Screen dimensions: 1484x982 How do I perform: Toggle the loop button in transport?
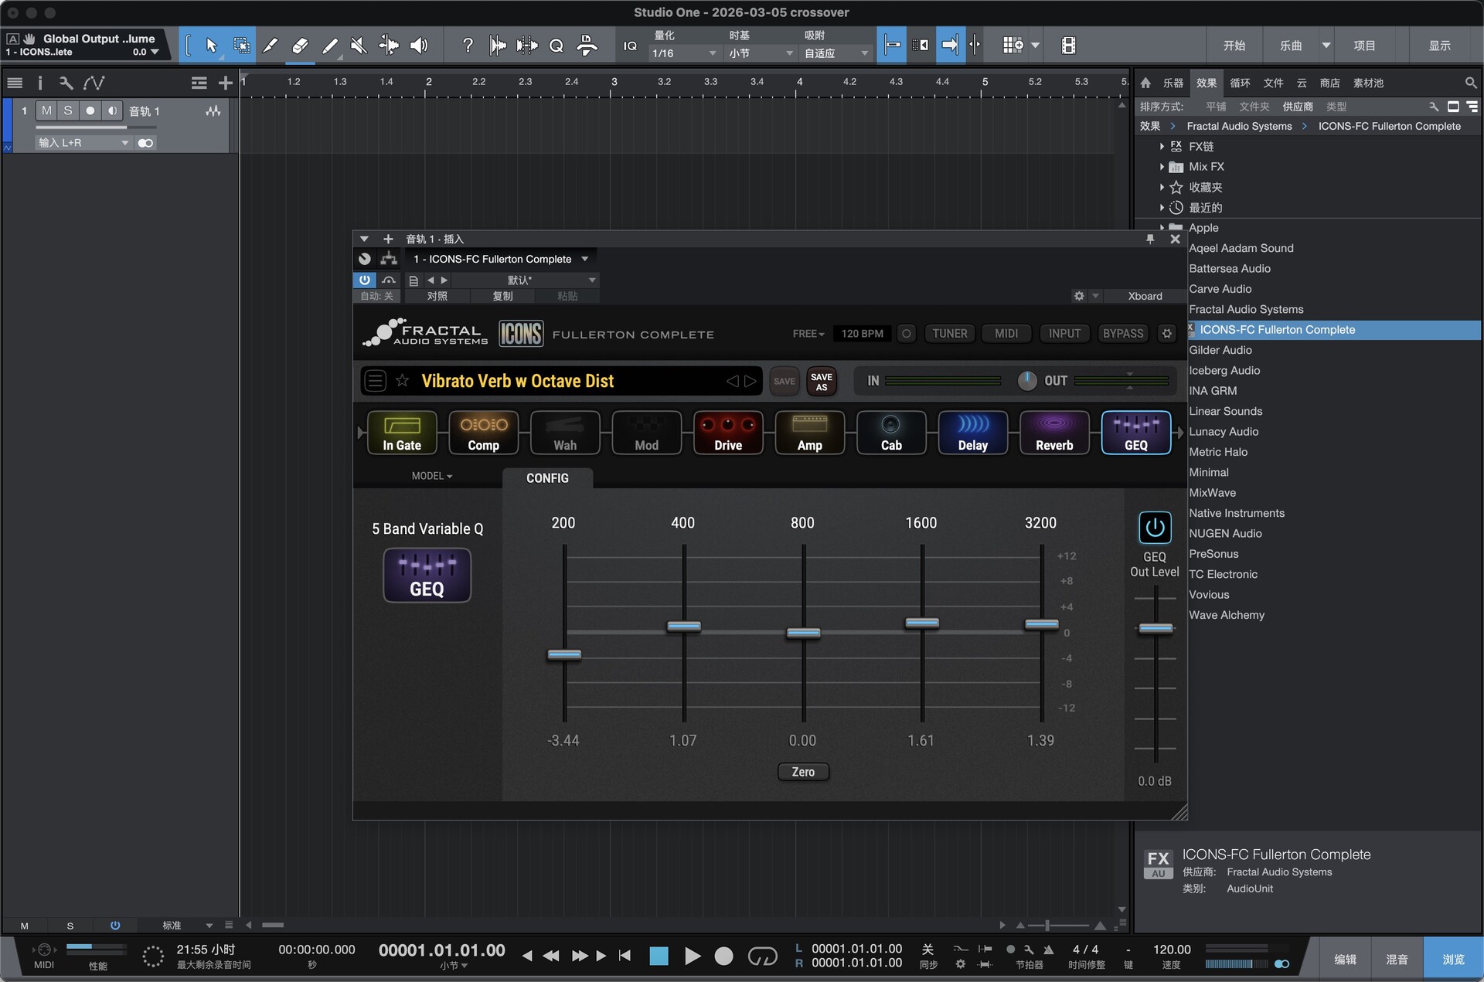[x=762, y=957]
